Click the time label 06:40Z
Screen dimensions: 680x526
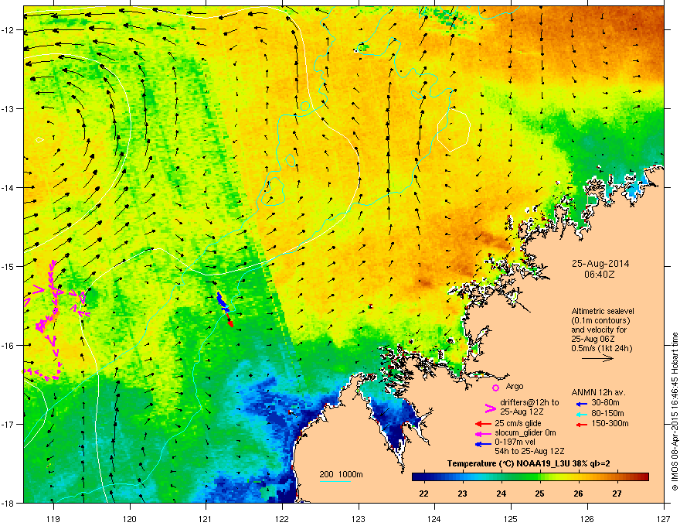[x=600, y=275]
